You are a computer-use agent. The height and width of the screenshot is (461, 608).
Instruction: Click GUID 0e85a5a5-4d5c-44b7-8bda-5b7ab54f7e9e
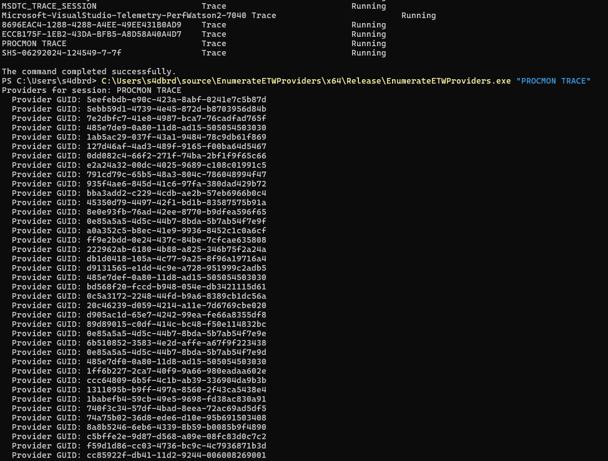pos(177,334)
